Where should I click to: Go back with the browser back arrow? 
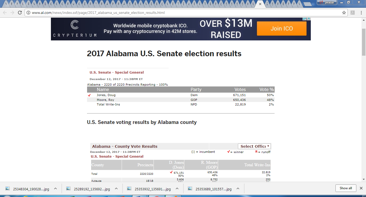pos(5,13)
